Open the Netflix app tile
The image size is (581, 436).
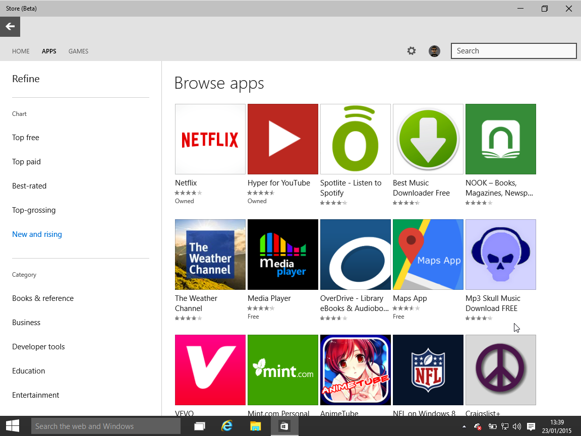(x=210, y=139)
